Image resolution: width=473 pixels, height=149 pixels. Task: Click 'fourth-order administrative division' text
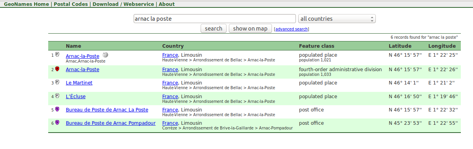click(x=340, y=69)
